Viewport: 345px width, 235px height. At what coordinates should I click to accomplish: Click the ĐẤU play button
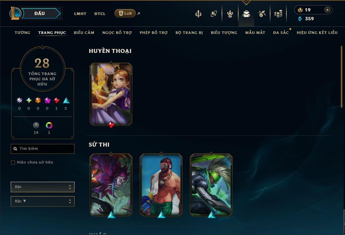[40, 13]
